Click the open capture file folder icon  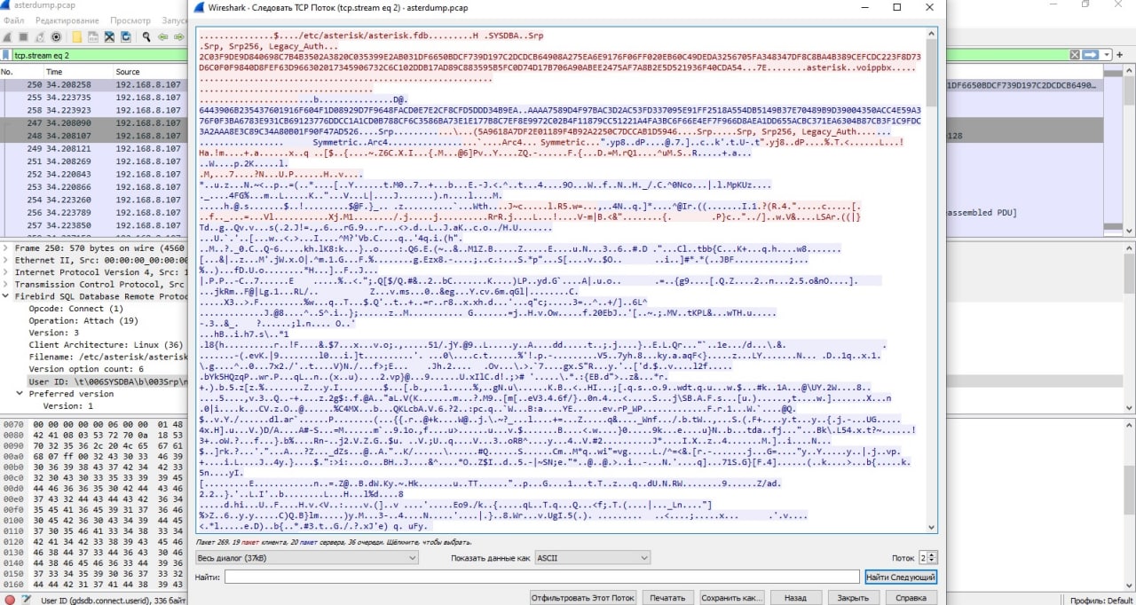(78, 37)
